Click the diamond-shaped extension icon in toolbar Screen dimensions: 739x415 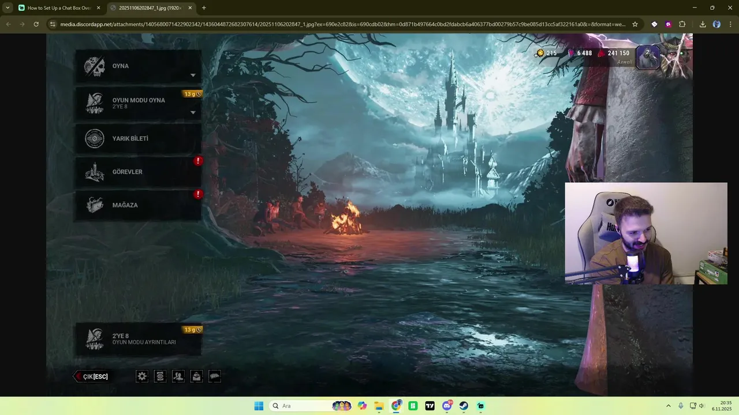click(654, 24)
